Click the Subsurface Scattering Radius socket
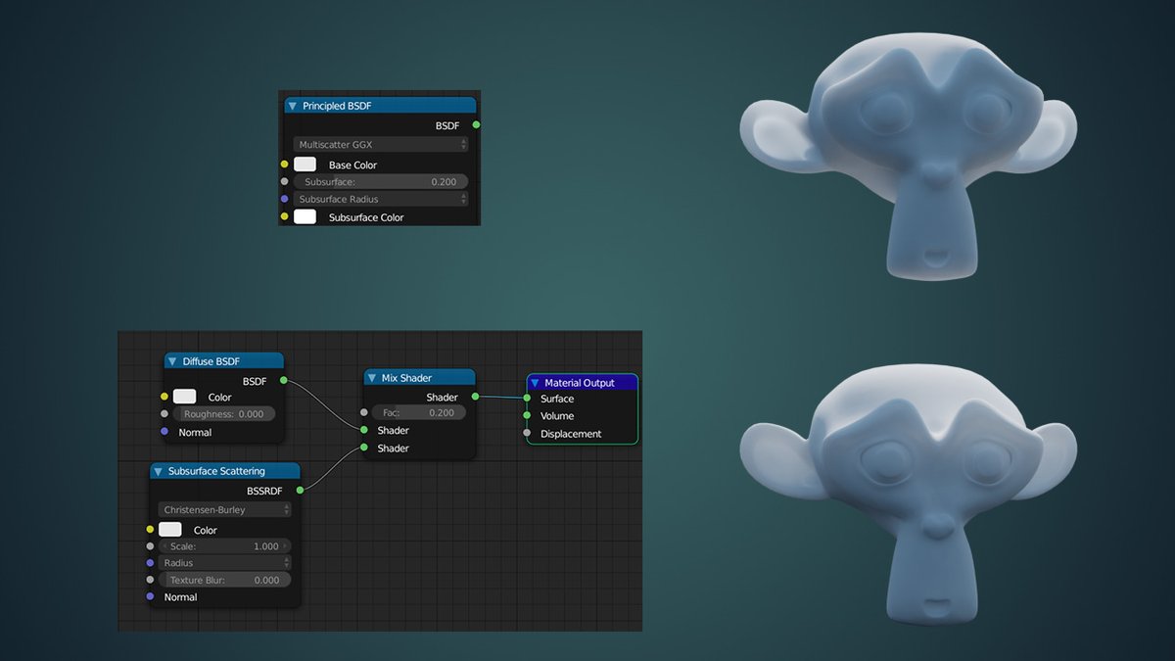 click(150, 563)
